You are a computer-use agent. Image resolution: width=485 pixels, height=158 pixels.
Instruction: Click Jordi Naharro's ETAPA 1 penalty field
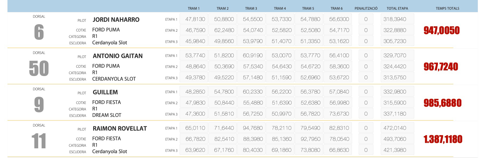(366, 19)
